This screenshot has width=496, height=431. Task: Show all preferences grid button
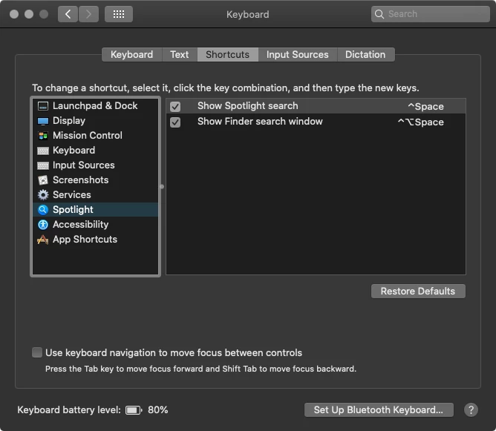pyautogui.click(x=119, y=14)
